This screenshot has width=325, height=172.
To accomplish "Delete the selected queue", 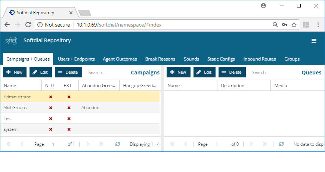I will pos(232,72).
